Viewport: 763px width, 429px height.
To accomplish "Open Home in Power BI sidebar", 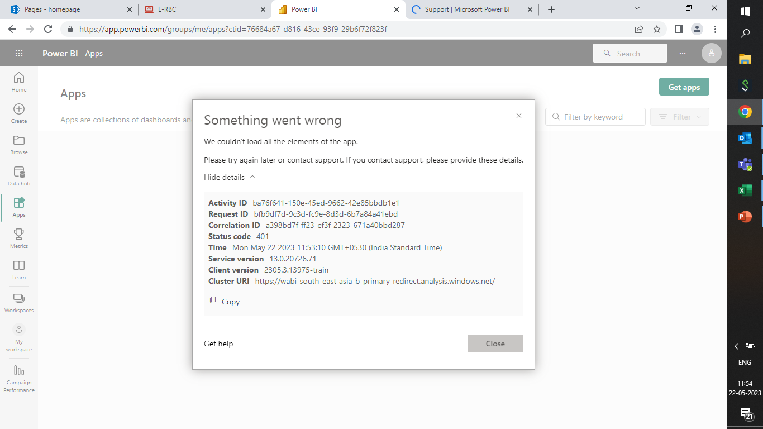I will (x=19, y=82).
